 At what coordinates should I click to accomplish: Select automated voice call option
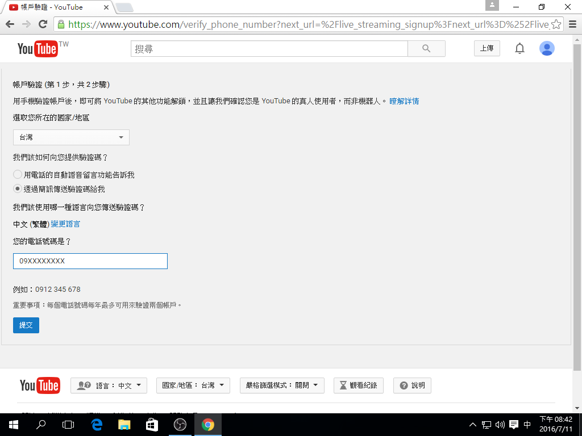click(18, 174)
